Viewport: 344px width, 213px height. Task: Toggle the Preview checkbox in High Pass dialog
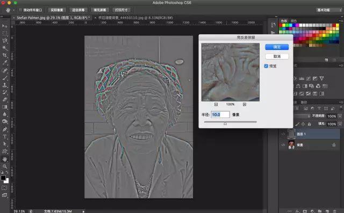coord(266,66)
